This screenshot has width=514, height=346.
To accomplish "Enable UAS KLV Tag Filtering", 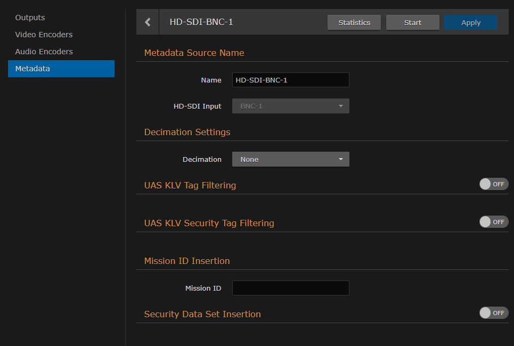I will click(x=493, y=184).
